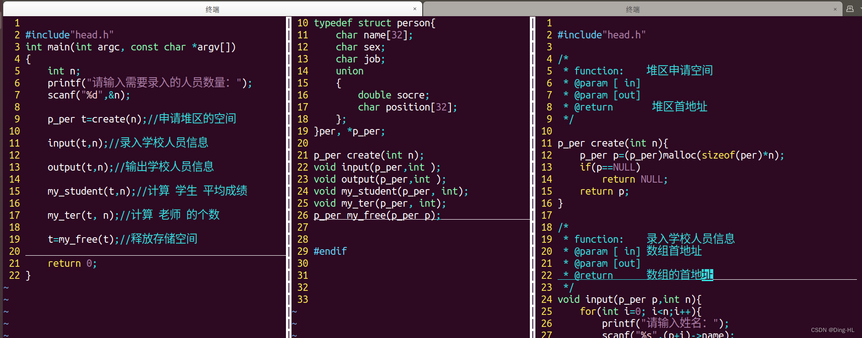Viewport: 862px width, 338px height.
Task: Switch to the first 终端 tab
Action: (x=212, y=9)
